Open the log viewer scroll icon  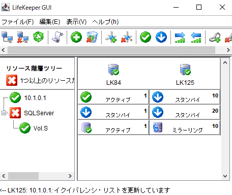57,37
